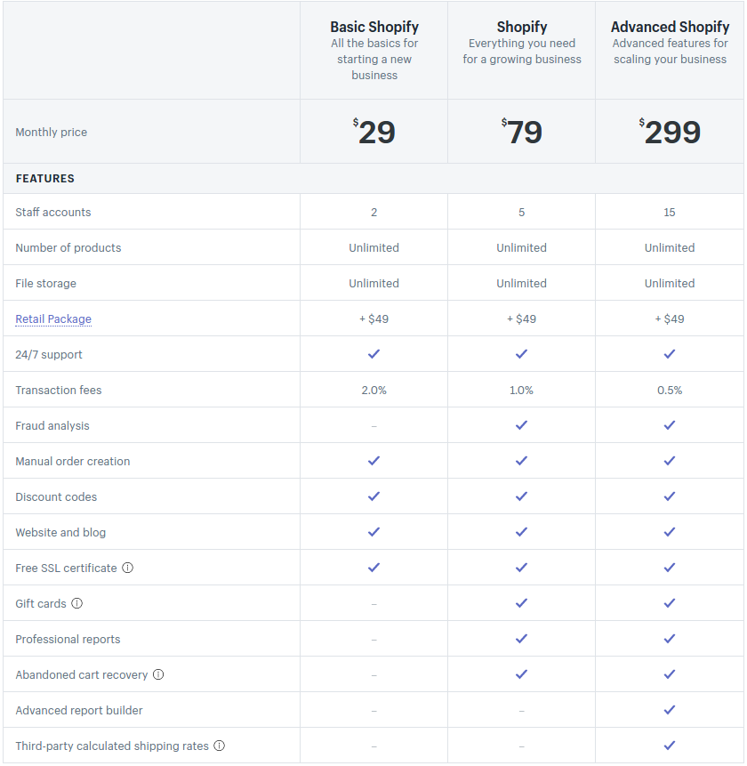Click the Discount codes checkmark in the Shopify column
The image size is (747, 766).
pyautogui.click(x=521, y=496)
